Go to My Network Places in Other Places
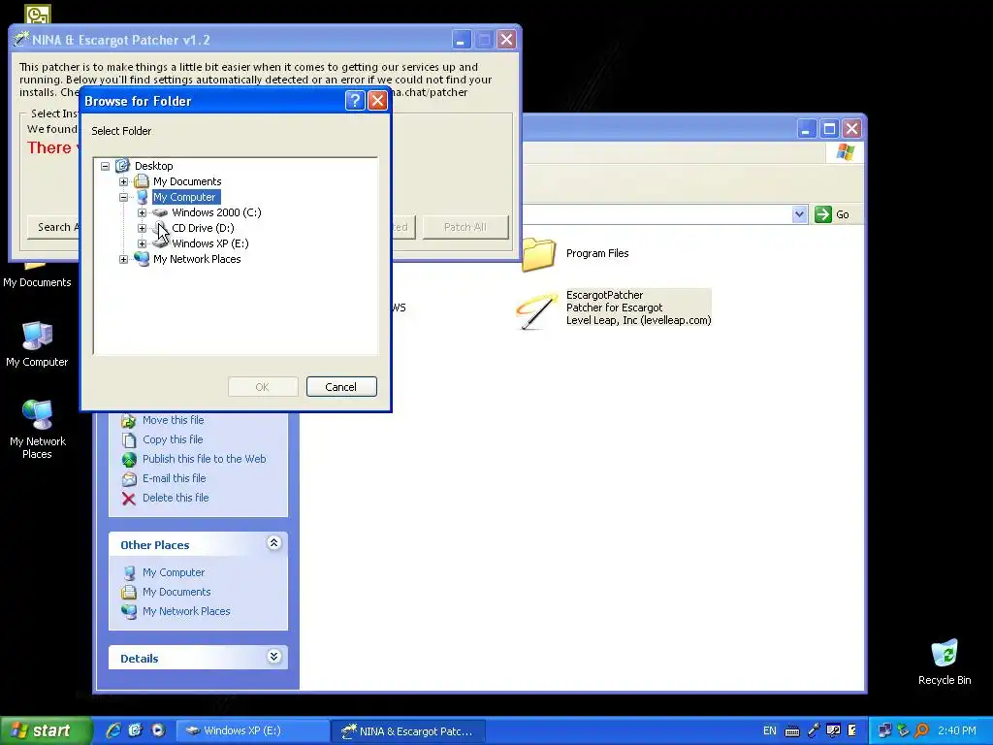Image resolution: width=993 pixels, height=745 pixels. click(186, 611)
